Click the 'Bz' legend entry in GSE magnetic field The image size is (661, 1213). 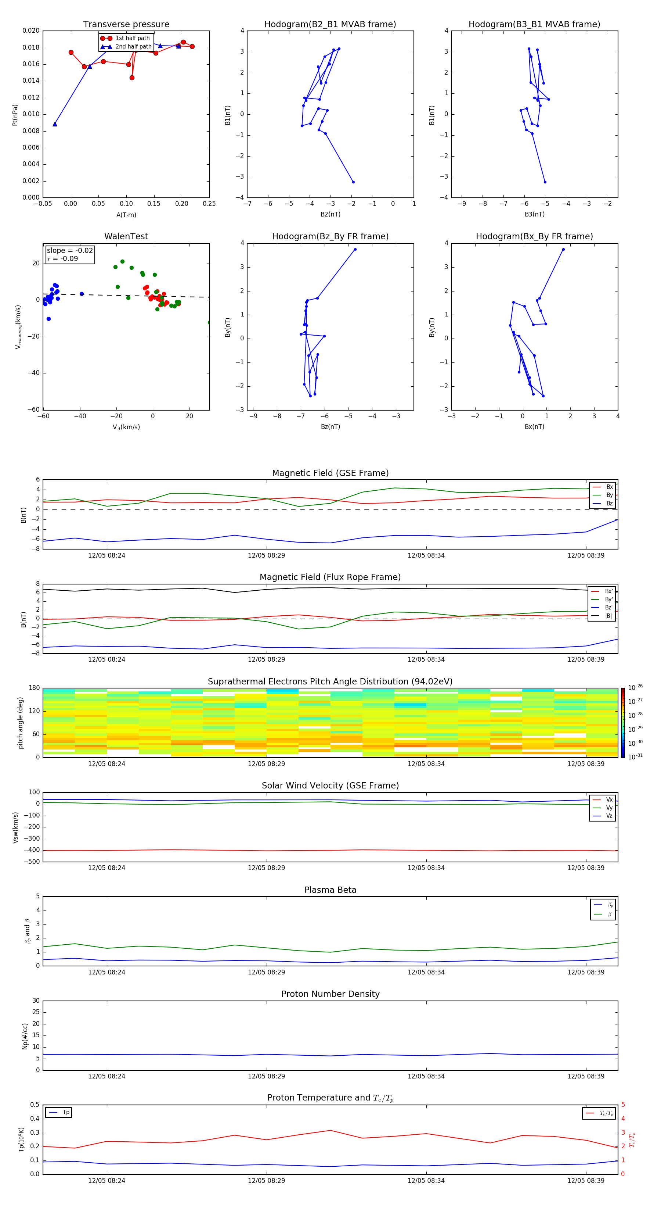tap(603, 503)
